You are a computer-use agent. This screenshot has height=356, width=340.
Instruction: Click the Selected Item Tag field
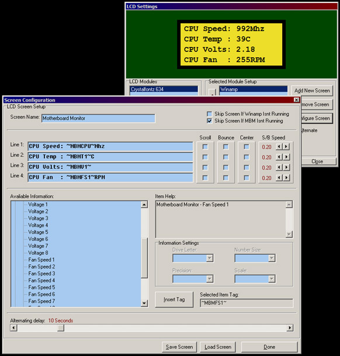(247, 303)
